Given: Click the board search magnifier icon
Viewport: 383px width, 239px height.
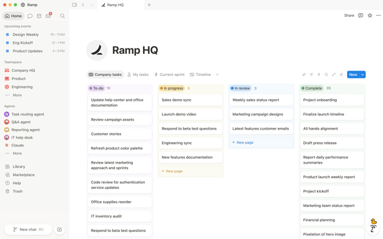Looking at the screenshot, I should 326,75.
